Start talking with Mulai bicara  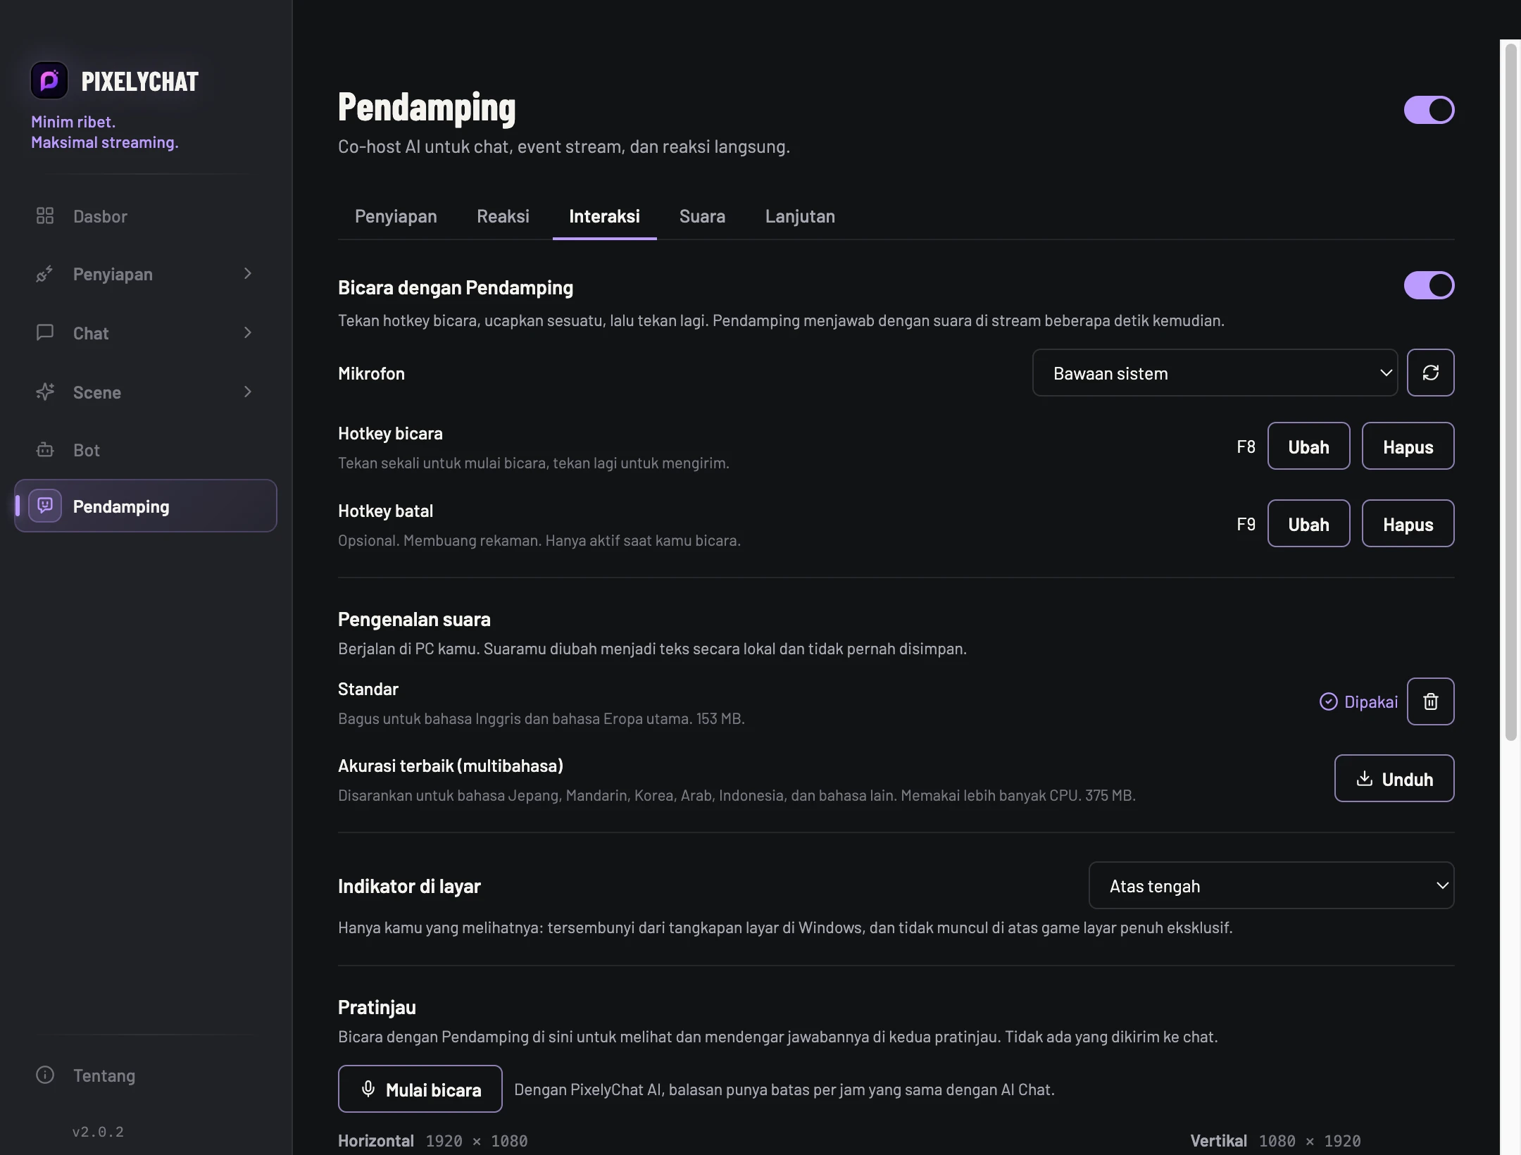pos(420,1089)
